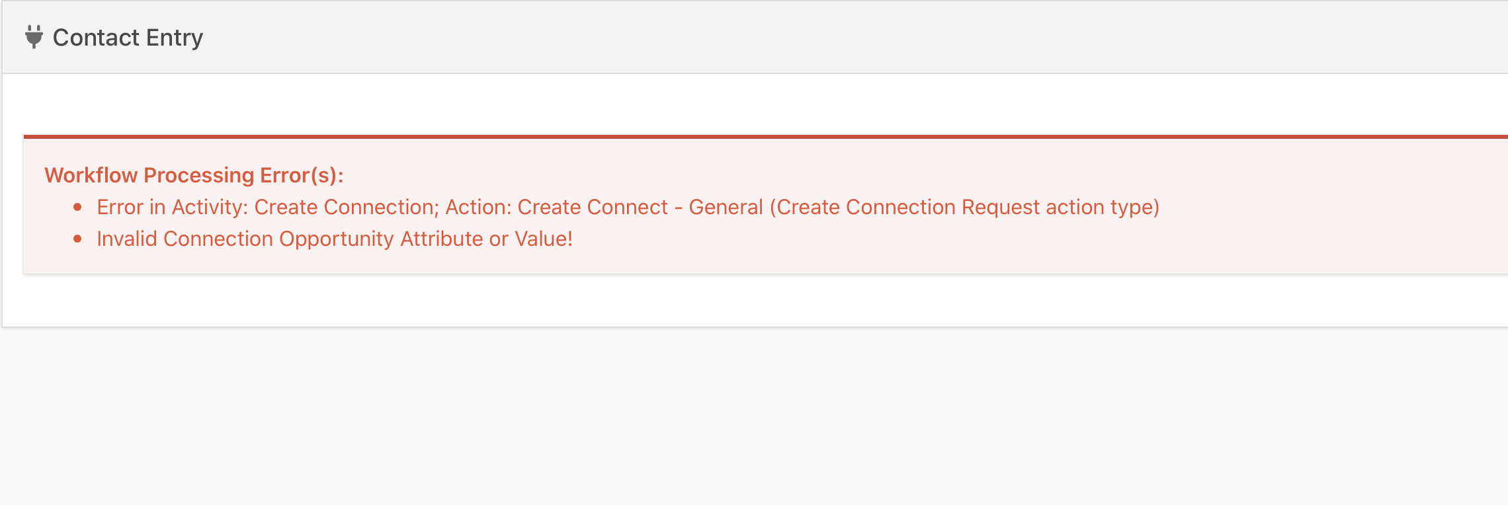Screen dimensions: 1508x505
Task: Click the bullet before Invalid Connection Opportunity
Action: tap(78, 239)
